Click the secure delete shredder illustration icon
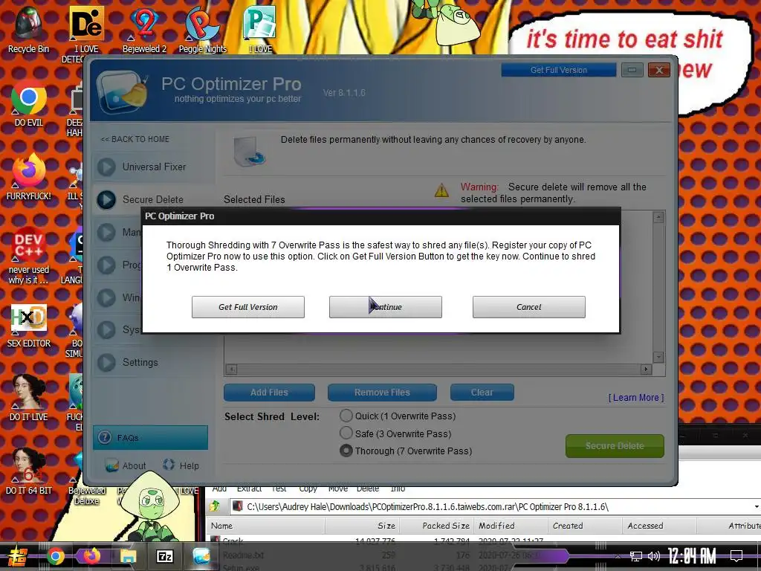This screenshot has width=761, height=571. 250,152
